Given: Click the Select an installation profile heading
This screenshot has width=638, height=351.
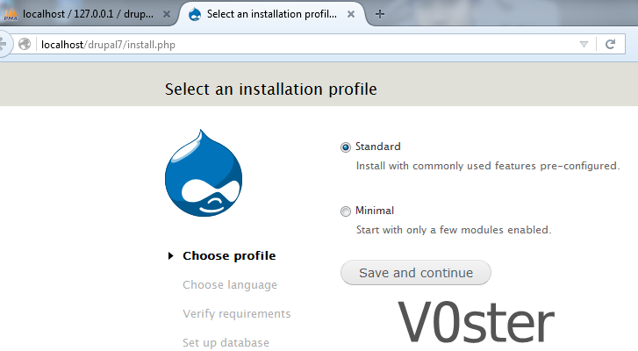Looking at the screenshot, I should (271, 90).
